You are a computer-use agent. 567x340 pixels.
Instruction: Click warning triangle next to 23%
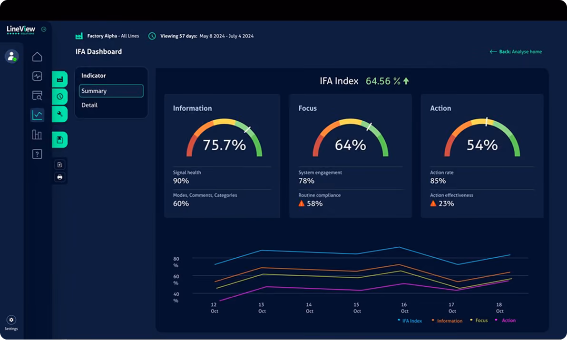(x=433, y=204)
